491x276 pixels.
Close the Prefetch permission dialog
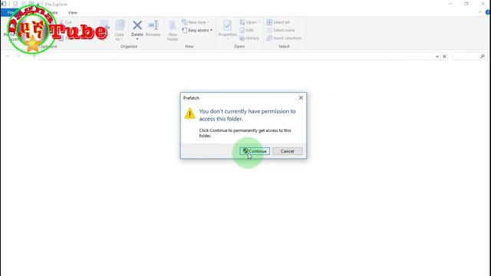pos(301,98)
